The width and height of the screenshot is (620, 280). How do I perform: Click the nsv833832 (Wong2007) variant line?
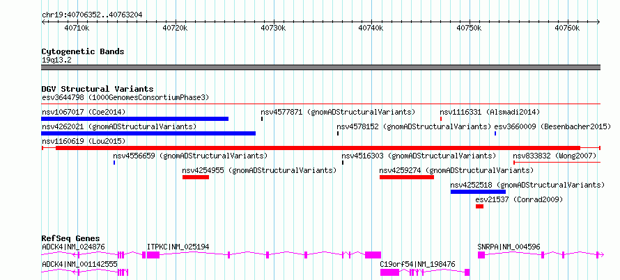click(x=557, y=162)
